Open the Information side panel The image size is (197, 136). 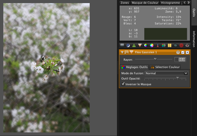194,38
